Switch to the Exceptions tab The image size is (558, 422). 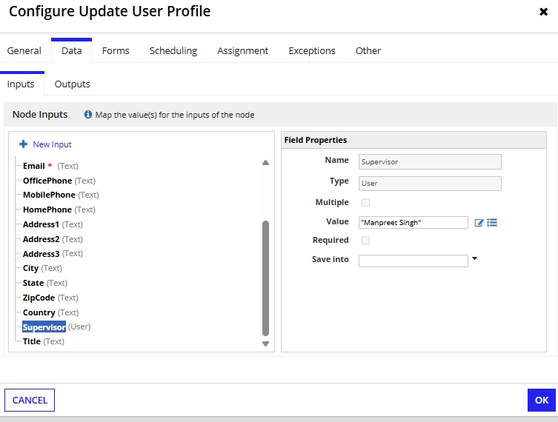tap(312, 51)
